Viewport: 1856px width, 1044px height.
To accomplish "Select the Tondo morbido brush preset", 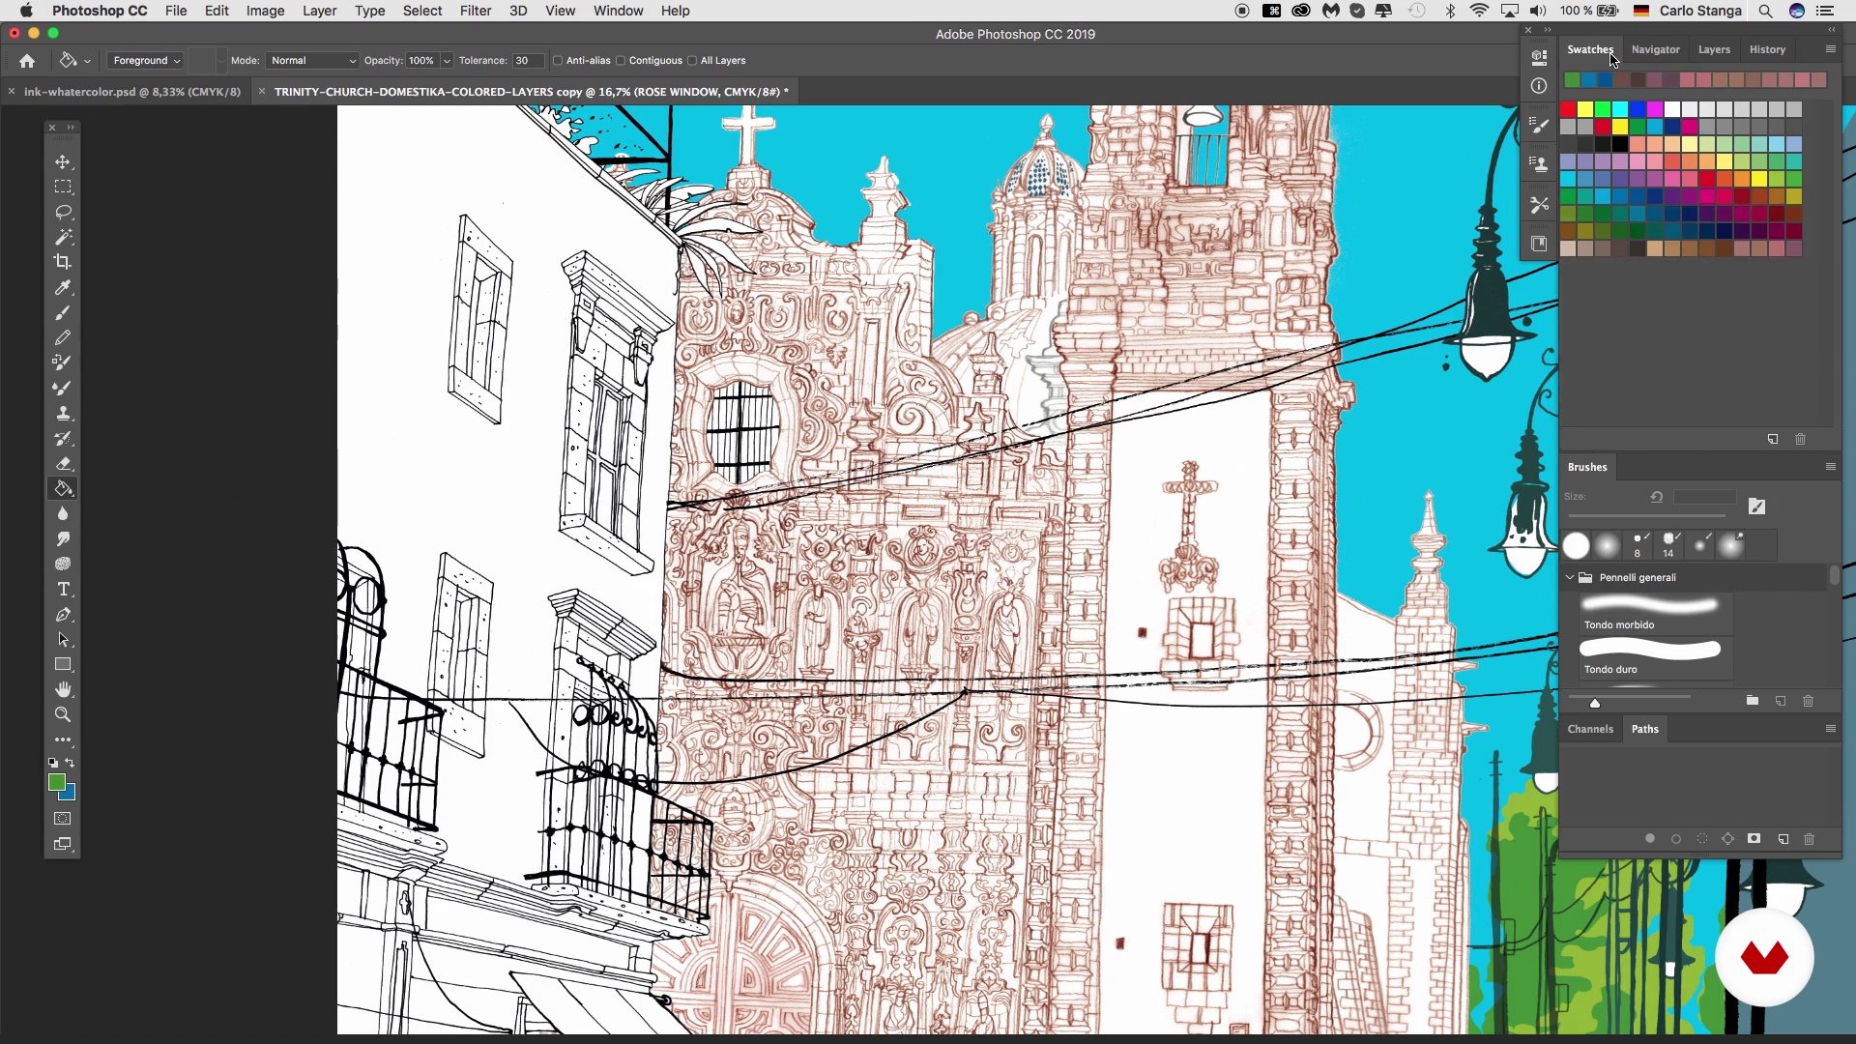I will [1655, 613].
